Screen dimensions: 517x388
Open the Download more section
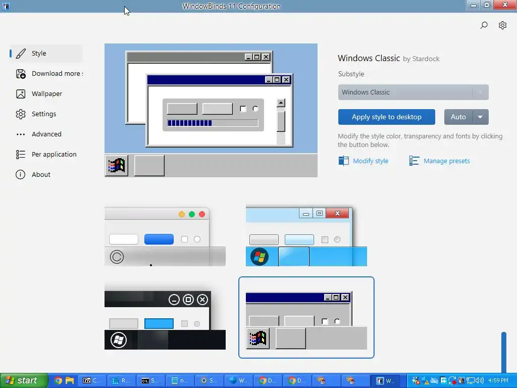tap(46, 74)
